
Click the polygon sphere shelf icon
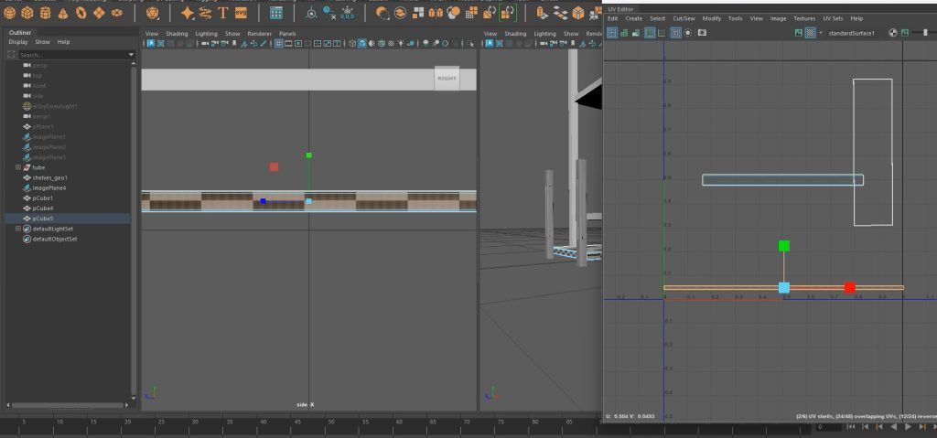(x=8, y=13)
